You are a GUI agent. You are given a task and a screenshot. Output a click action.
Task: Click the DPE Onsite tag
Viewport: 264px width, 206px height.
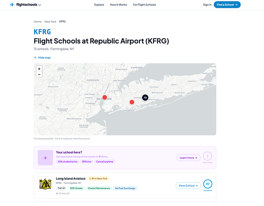pyautogui.click(x=76, y=188)
